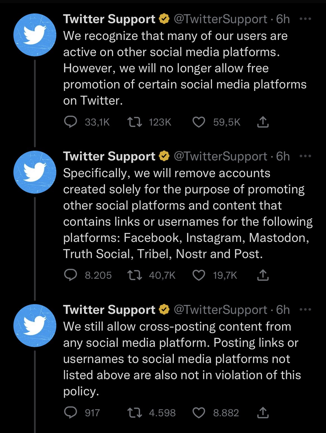Screen dimensions: 326x433
Task: Reply to the first Twitter Support tweet
Action: [70, 121]
